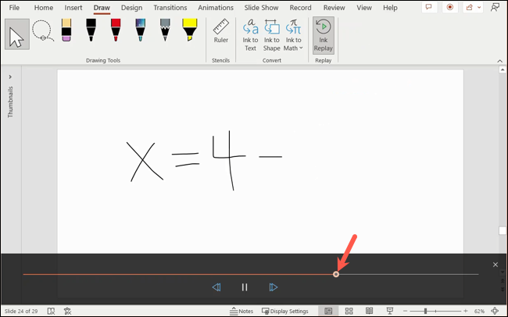
Task: Switch to the Design tab
Action: (x=131, y=8)
